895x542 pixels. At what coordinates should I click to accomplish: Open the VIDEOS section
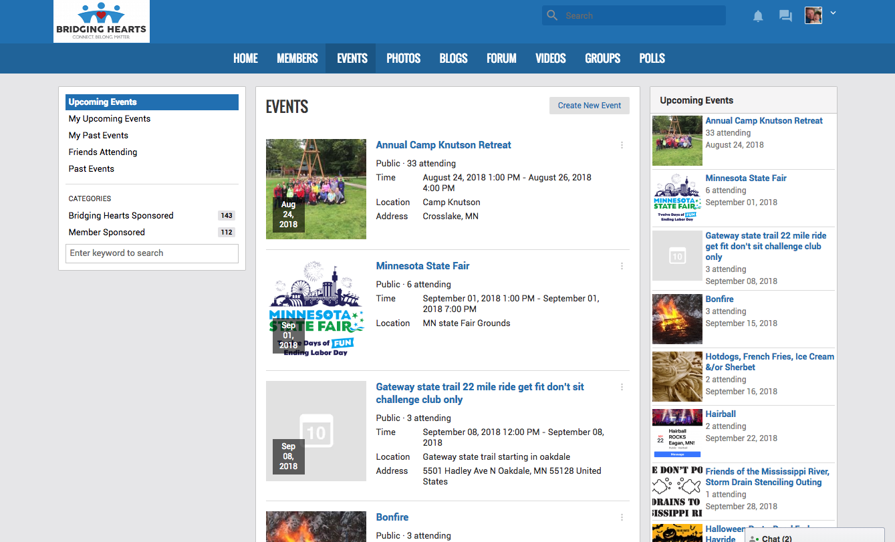(551, 59)
